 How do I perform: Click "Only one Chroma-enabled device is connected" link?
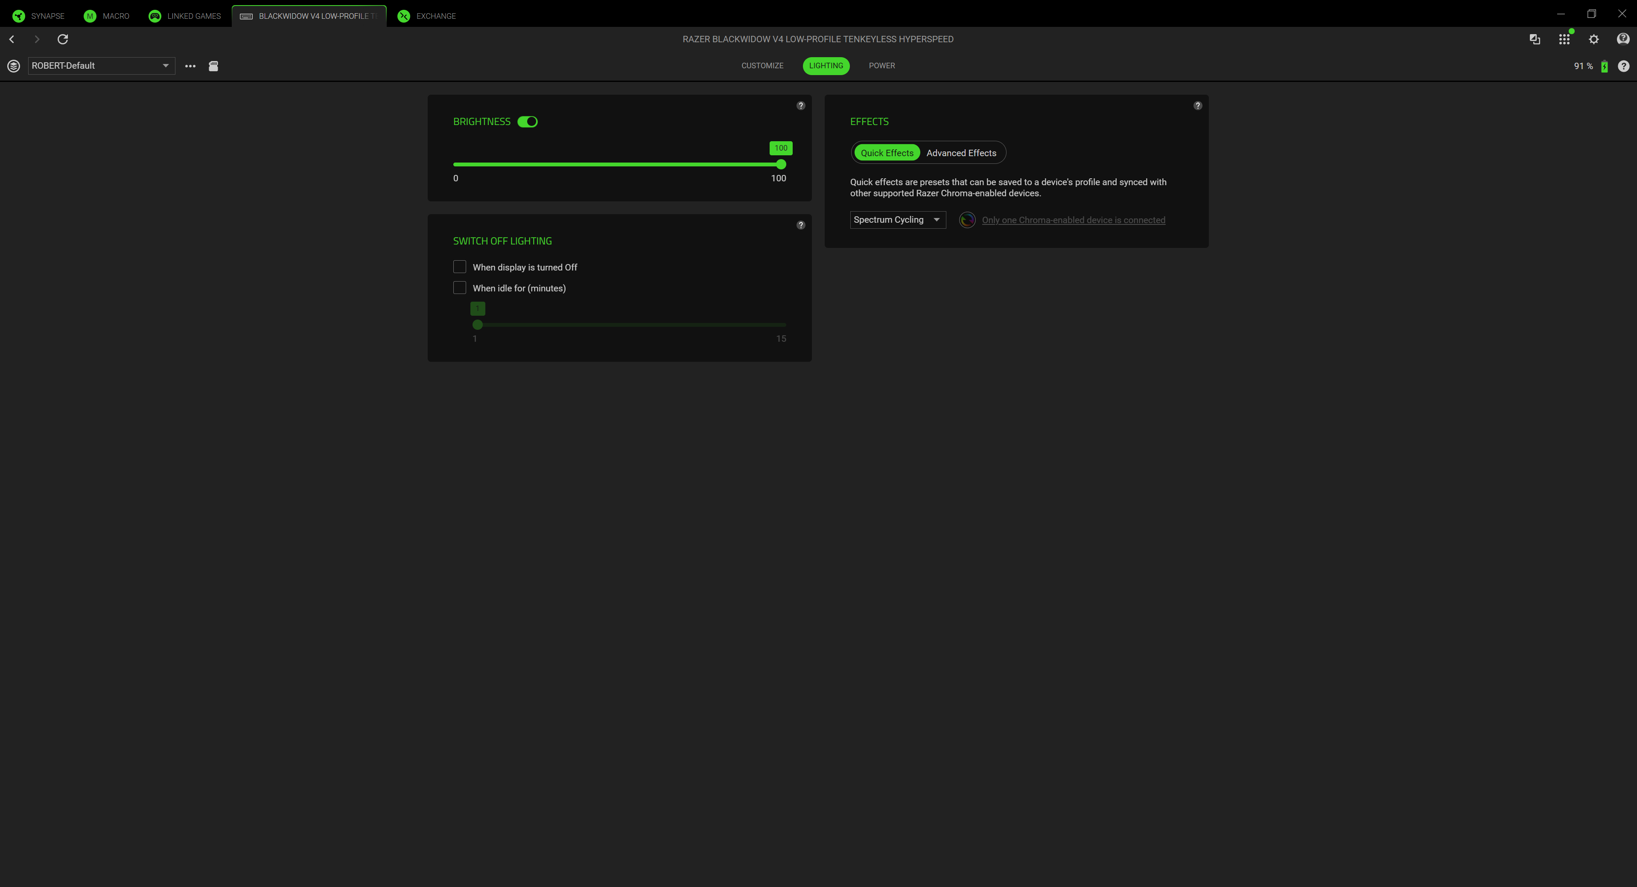pos(1073,221)
